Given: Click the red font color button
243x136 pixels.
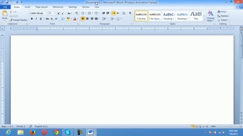Looking at the screenshot, I should [75, 19].
